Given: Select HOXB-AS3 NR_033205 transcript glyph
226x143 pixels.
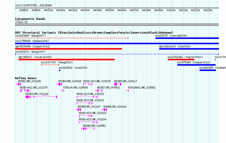Looking at the screenshot, I should pos(88,84).
